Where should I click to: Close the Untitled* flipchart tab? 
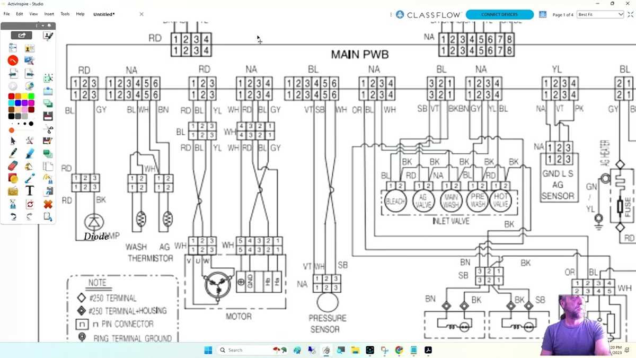(x=142, y=14)
